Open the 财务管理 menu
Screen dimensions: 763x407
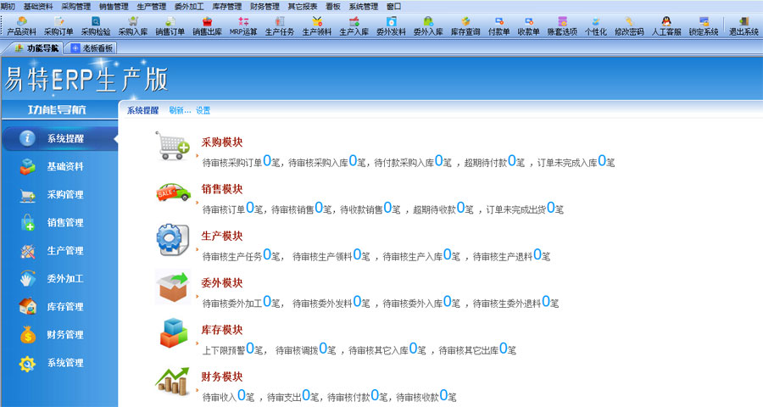pyautogui.click(x=265, y=6)
